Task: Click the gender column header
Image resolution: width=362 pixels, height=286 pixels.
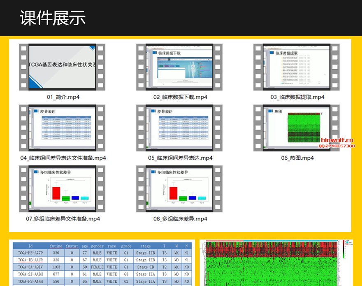Action: (97, 246)
